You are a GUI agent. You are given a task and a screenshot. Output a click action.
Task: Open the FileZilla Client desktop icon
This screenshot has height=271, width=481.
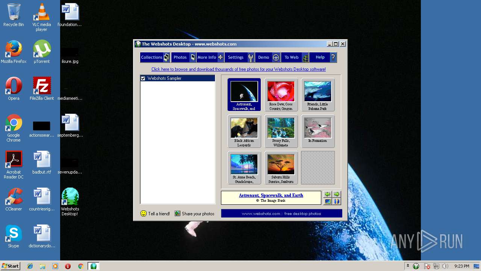[41, 89]
